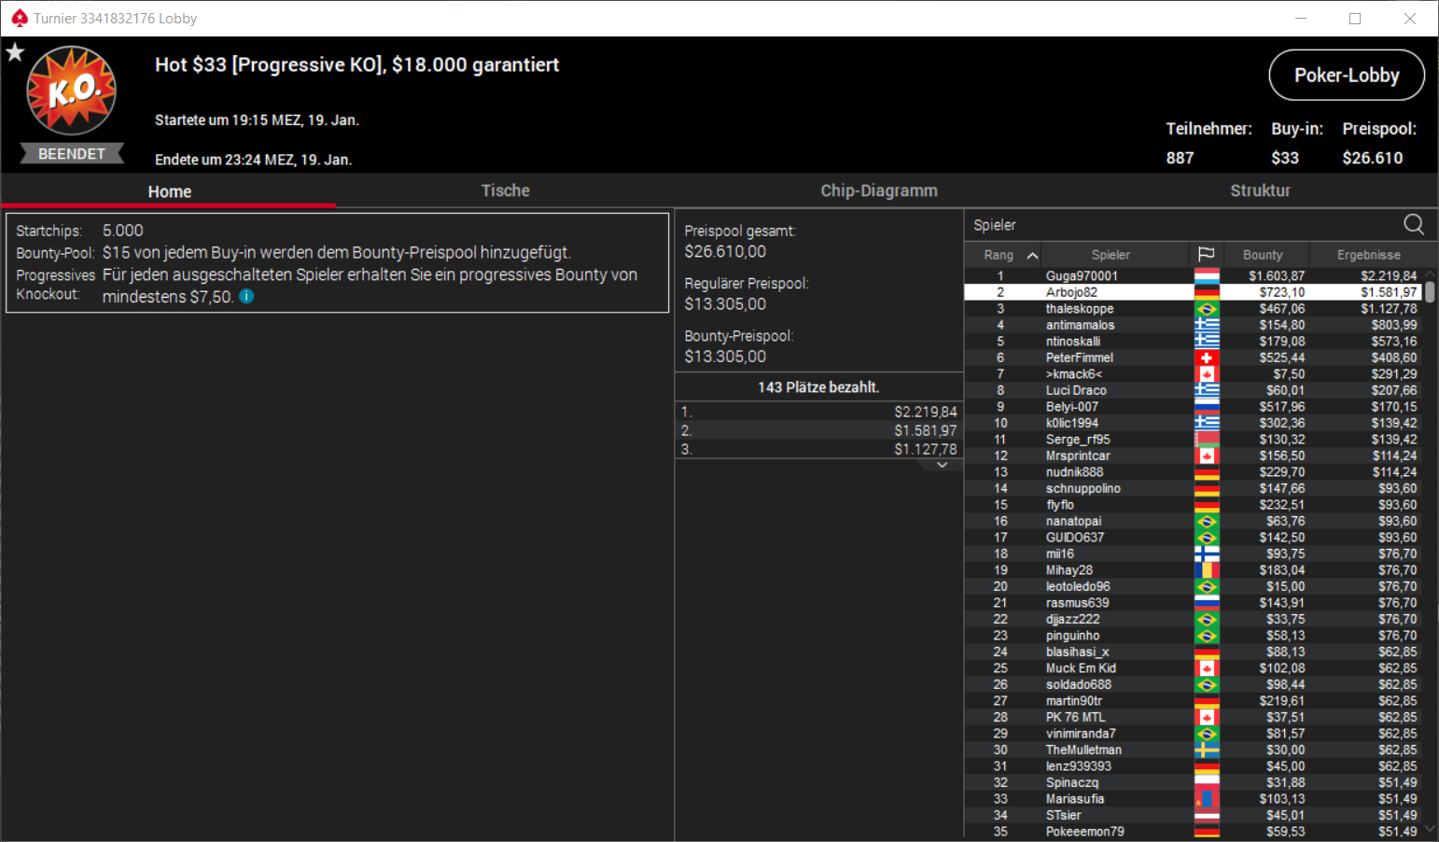Sort by the Ergebnisse column header
This screenshot has width=1439, height=842.
pyautogui.click(x=1368, y=255)
